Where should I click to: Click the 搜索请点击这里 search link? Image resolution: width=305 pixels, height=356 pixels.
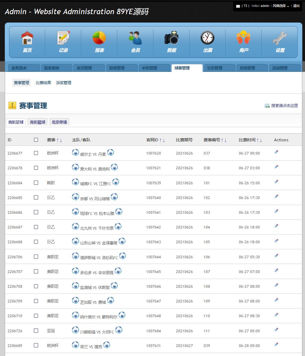284,106
